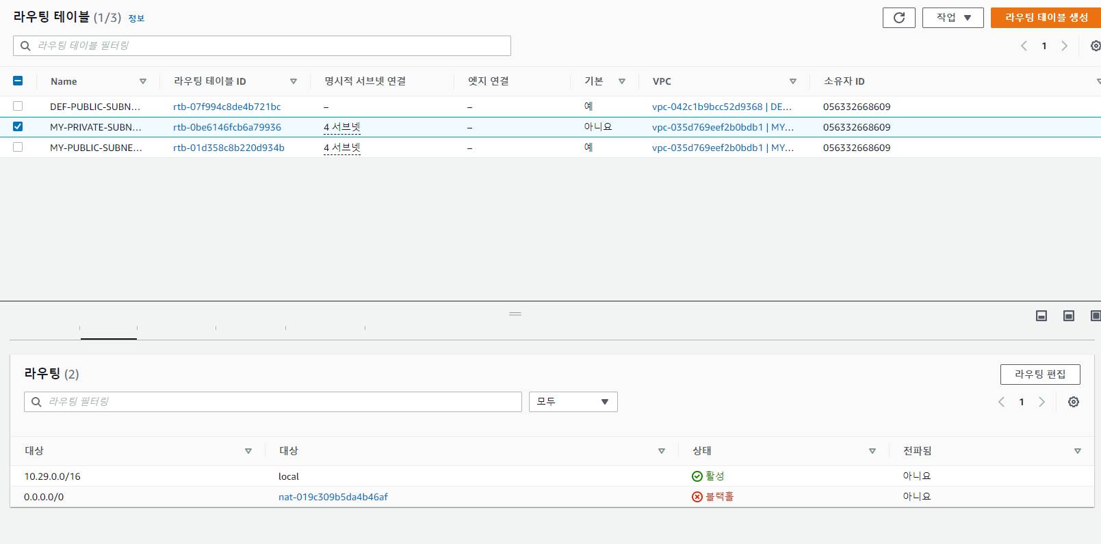Click 라우팅 편집 button
Viewport: 1101px width, 544px height.
click(x=1040, y=375)
